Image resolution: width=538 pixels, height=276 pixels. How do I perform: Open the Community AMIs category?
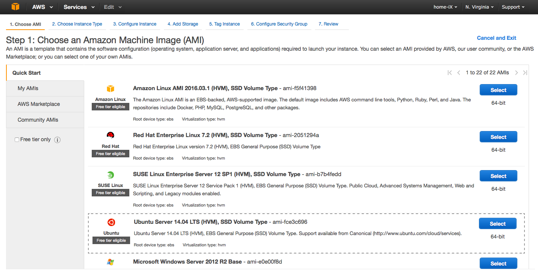tap(45, 120)
